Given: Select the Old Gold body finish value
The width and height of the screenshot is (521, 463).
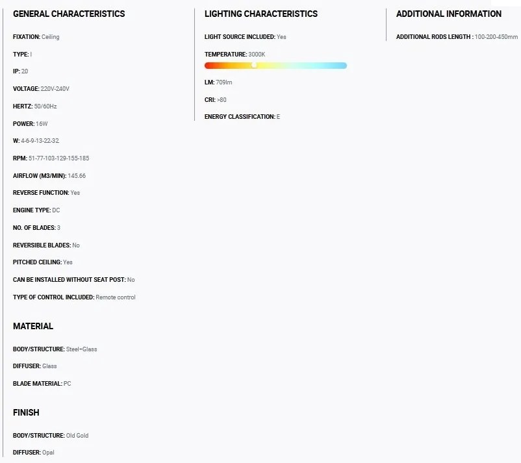Looking at the screenshot, I should coord(77,436).
